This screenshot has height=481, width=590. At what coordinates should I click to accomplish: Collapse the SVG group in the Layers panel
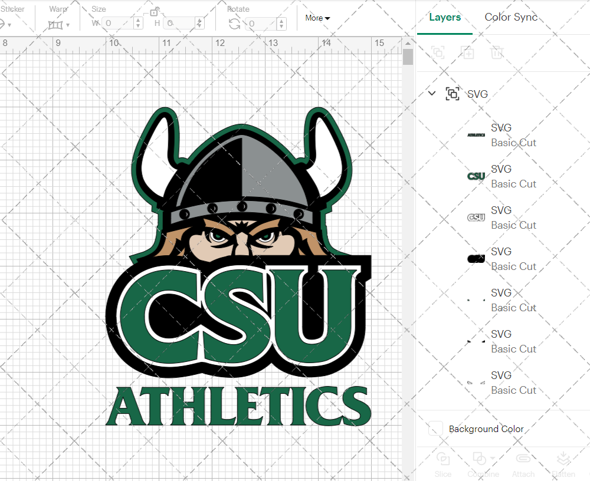pyautogui.click(x=431, y=93)
